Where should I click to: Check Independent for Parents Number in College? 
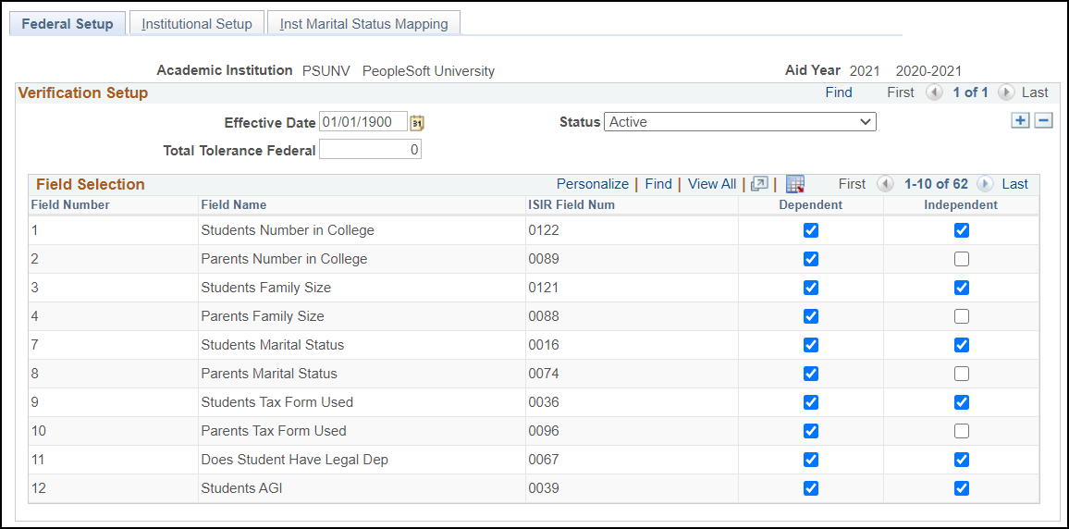point(962,259)
